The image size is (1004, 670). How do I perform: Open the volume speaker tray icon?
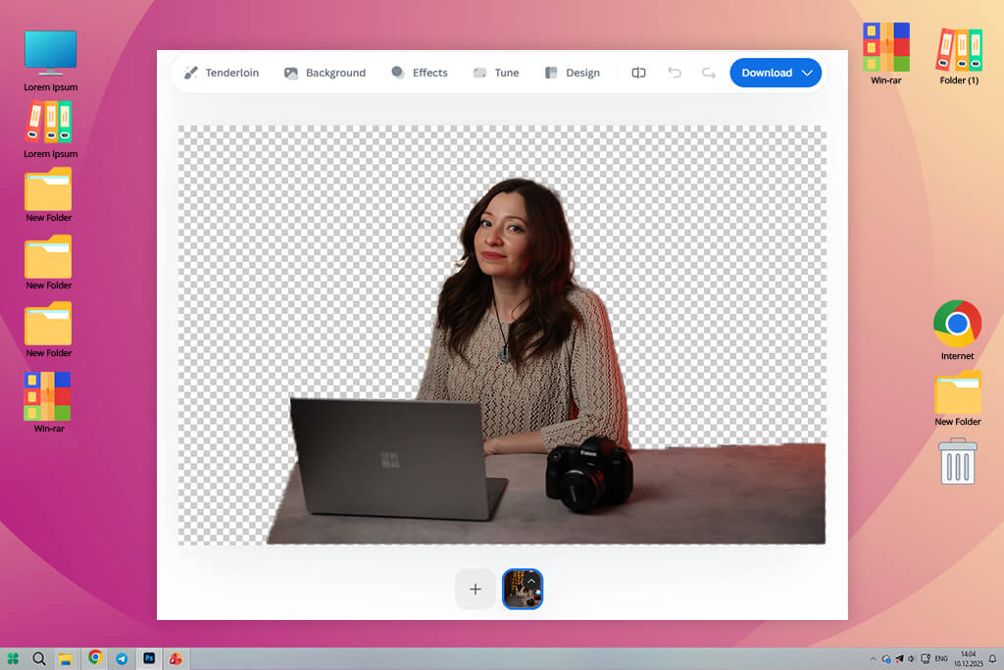[911, 659]
